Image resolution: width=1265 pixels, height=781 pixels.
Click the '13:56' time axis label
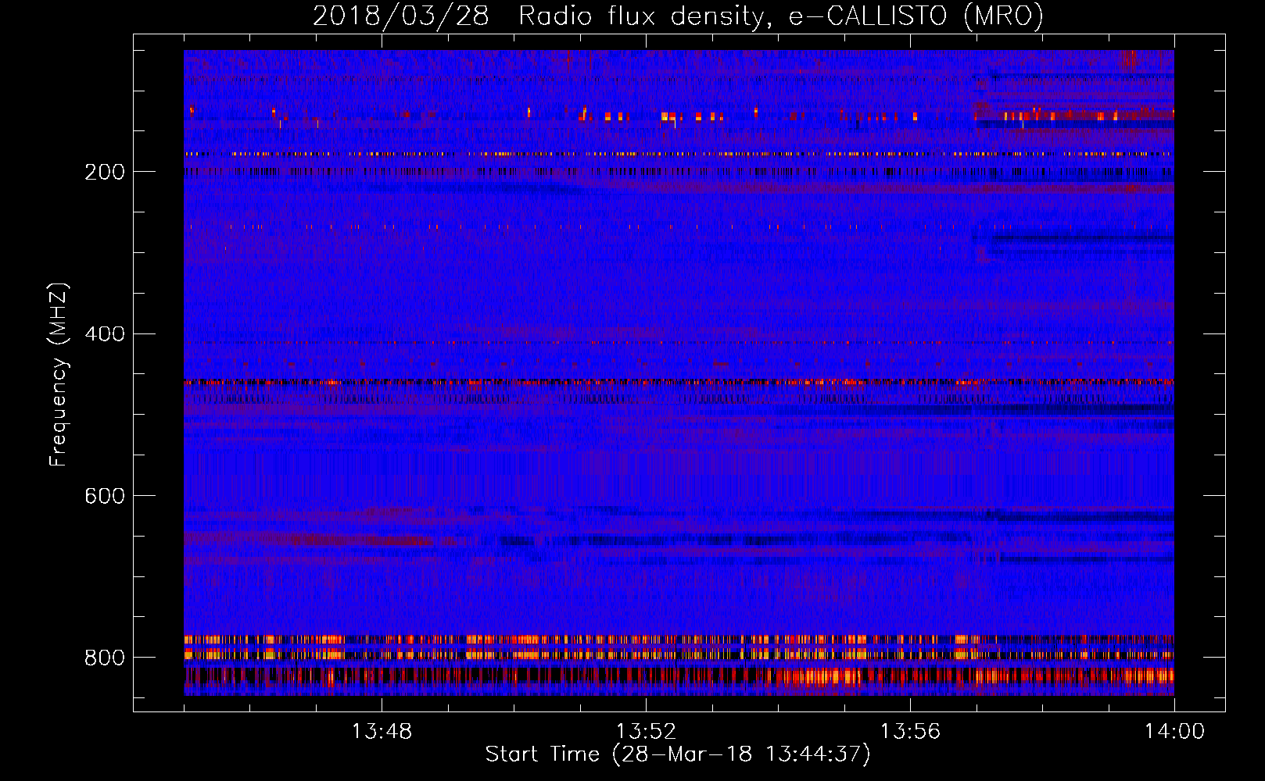910,732
